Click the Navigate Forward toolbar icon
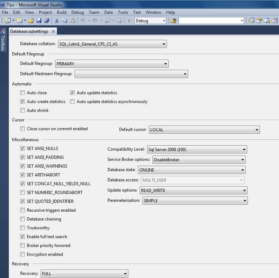This screenshot has width=279, height=278. pos(119,20)
